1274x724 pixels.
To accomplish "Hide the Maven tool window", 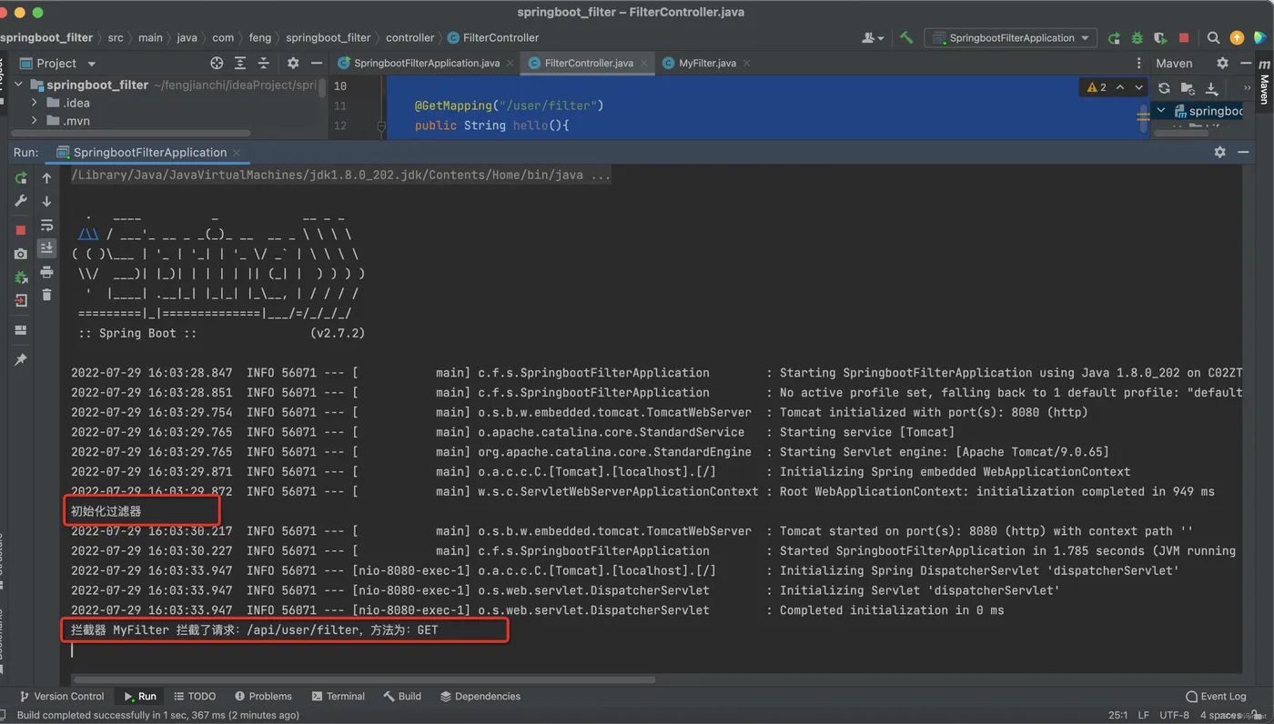I will click(1244, 63).
